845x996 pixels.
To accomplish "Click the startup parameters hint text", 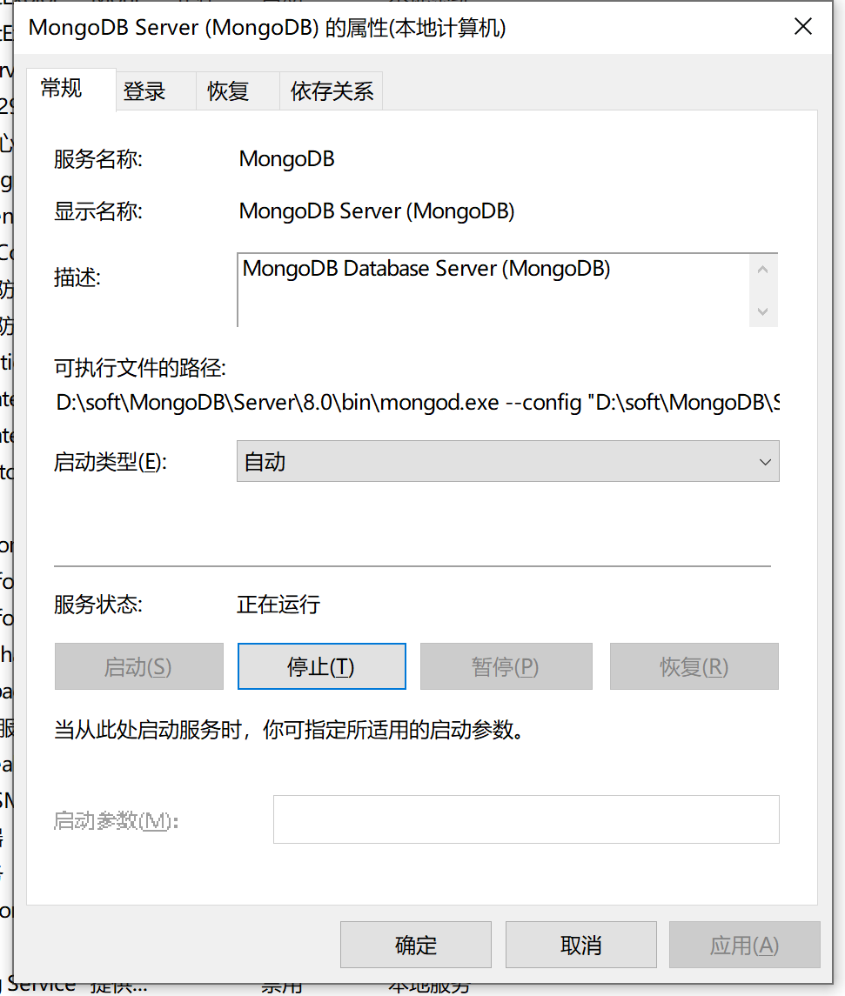I will (288, 730).
